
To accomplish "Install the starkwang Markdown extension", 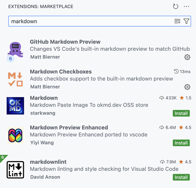I will (x=181, y=113).
